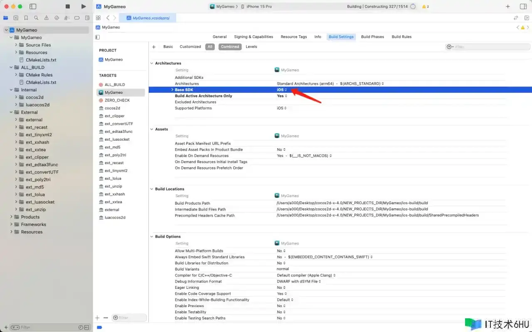Click the build settings filter search field

(478, 47)
